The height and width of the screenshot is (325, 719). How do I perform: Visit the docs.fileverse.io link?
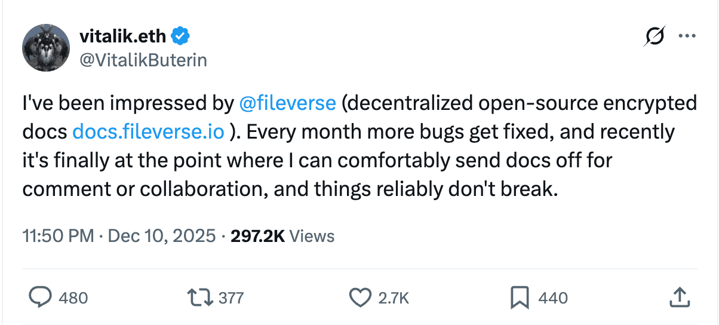(x=148, y=131)
